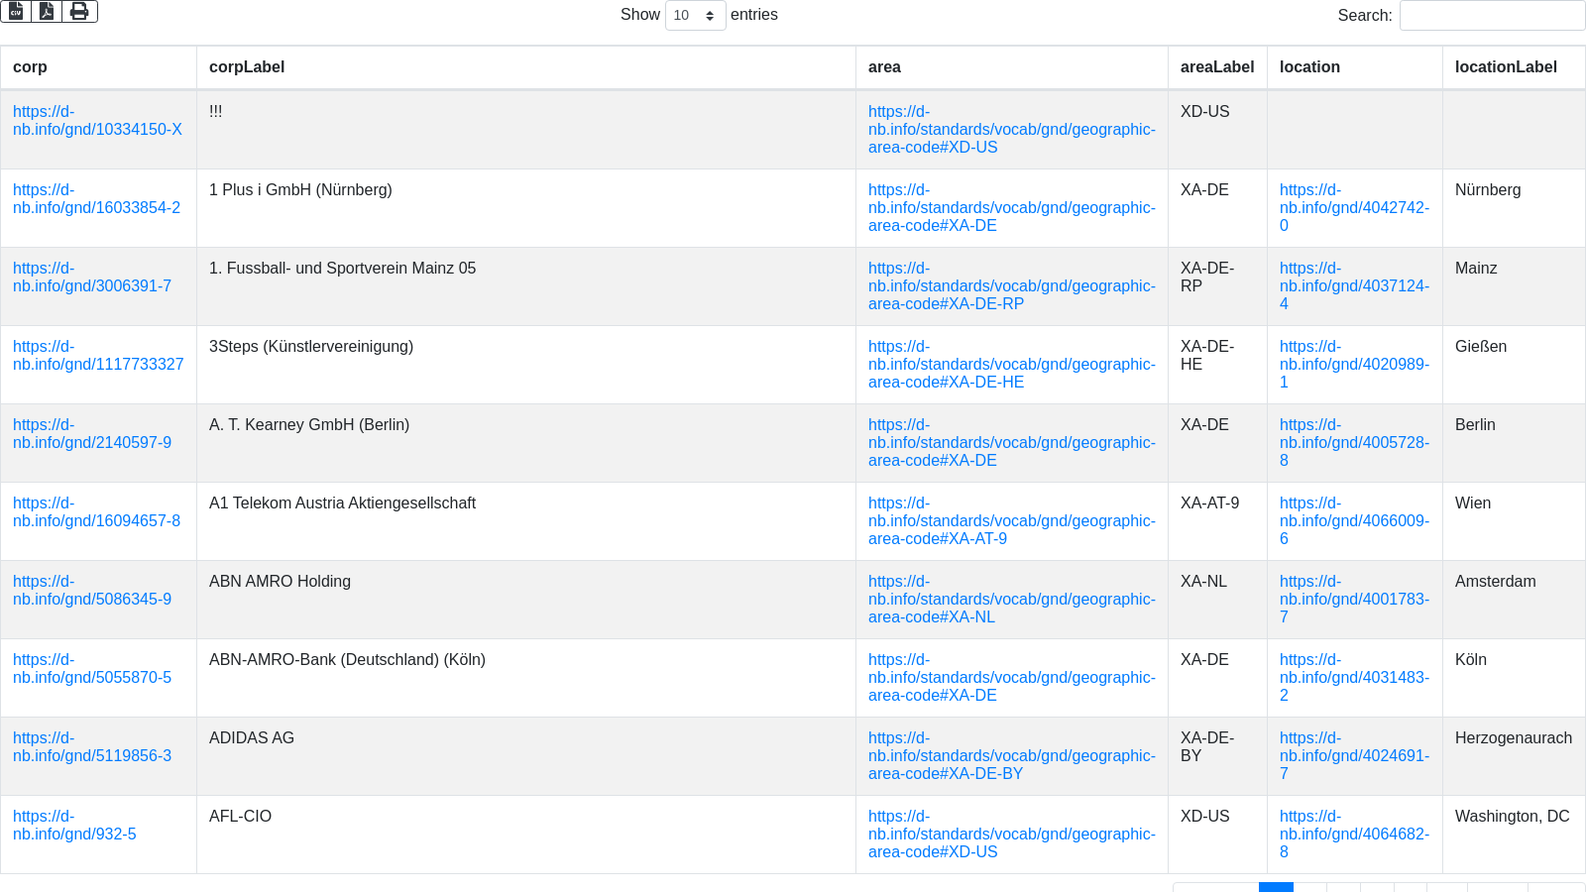The height and width of the screenshot is (892, 1586).
Task: Sort by locationLabel column header
Action: 1505,67
